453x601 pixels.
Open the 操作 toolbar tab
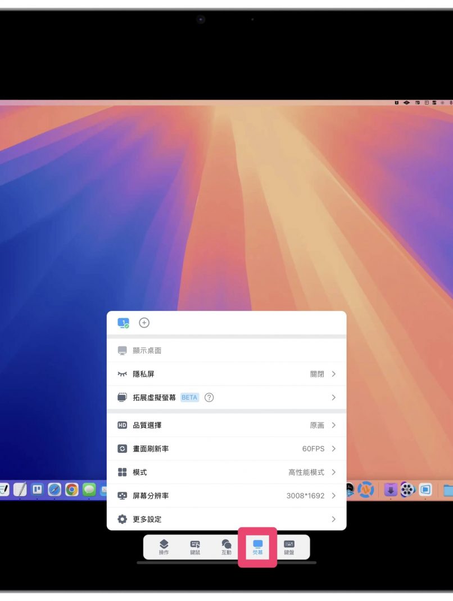[164, 546]
